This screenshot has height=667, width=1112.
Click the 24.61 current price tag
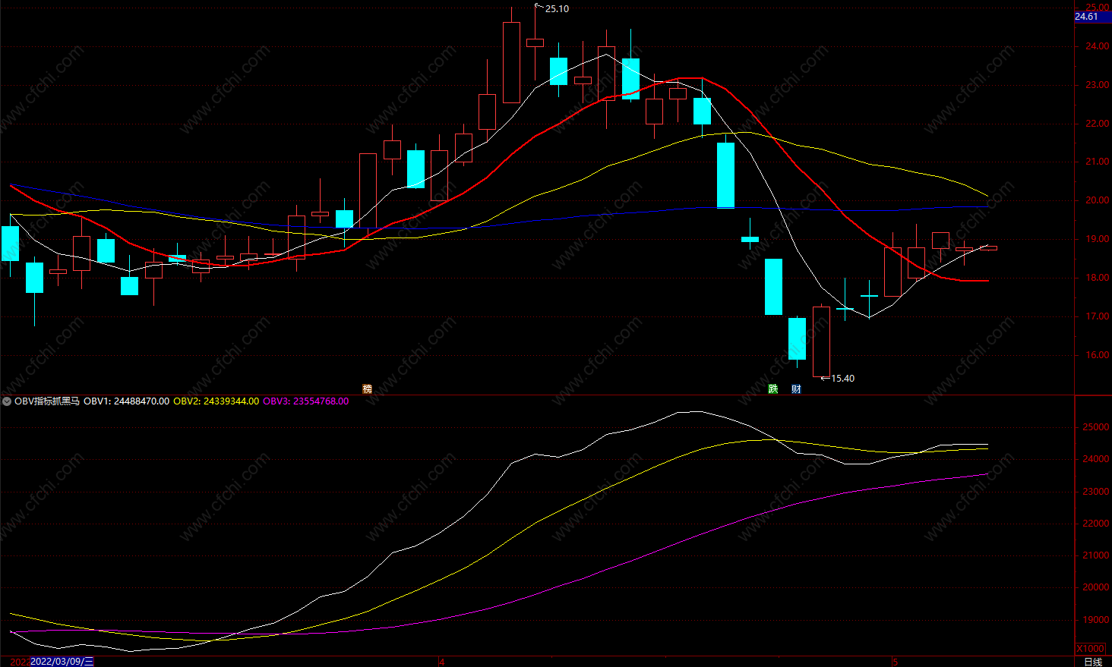pyautogui.click(x=1091, y=17)
